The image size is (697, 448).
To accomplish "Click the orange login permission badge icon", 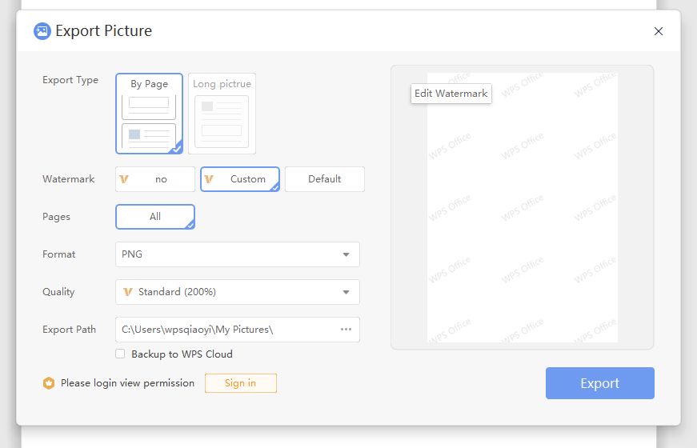I will tap(48, 383).
